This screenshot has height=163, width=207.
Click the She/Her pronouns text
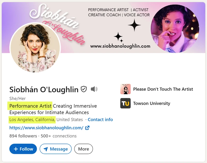pos(17,98)
